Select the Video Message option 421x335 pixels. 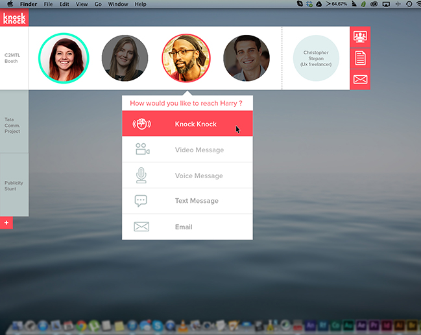click(x=199, y=150)
